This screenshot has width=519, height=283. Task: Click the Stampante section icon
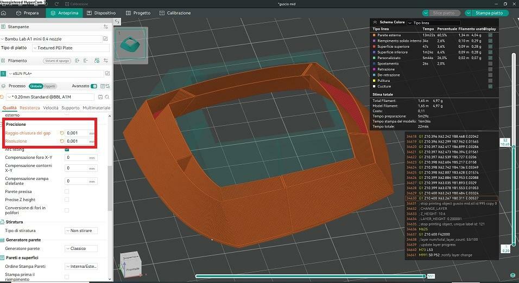[x=3, y=27]
